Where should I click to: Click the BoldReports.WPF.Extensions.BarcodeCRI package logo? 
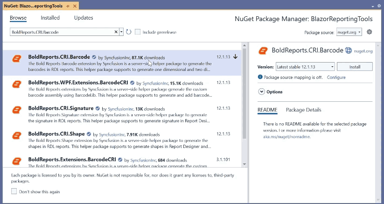coord(17,84)
